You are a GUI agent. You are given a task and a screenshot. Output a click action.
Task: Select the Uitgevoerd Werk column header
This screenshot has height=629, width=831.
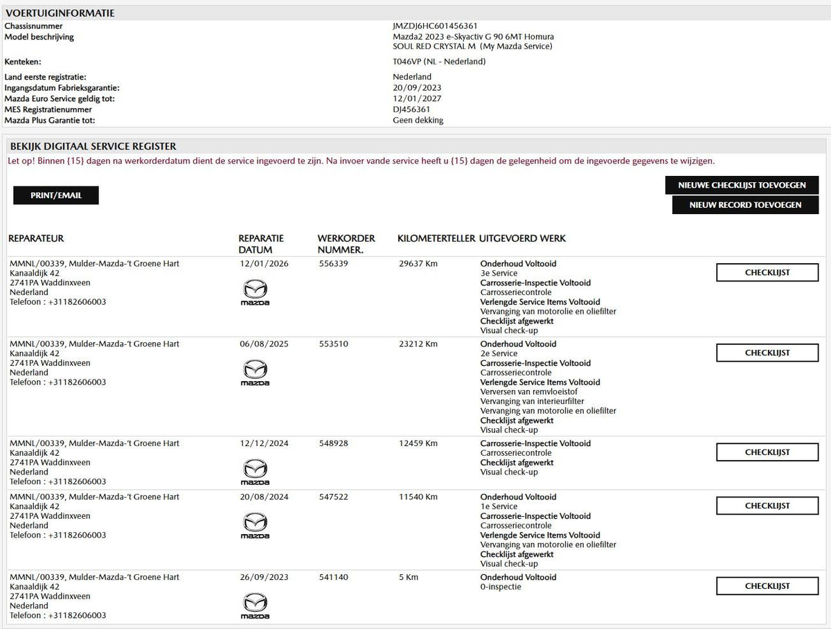tap(522, 238)
